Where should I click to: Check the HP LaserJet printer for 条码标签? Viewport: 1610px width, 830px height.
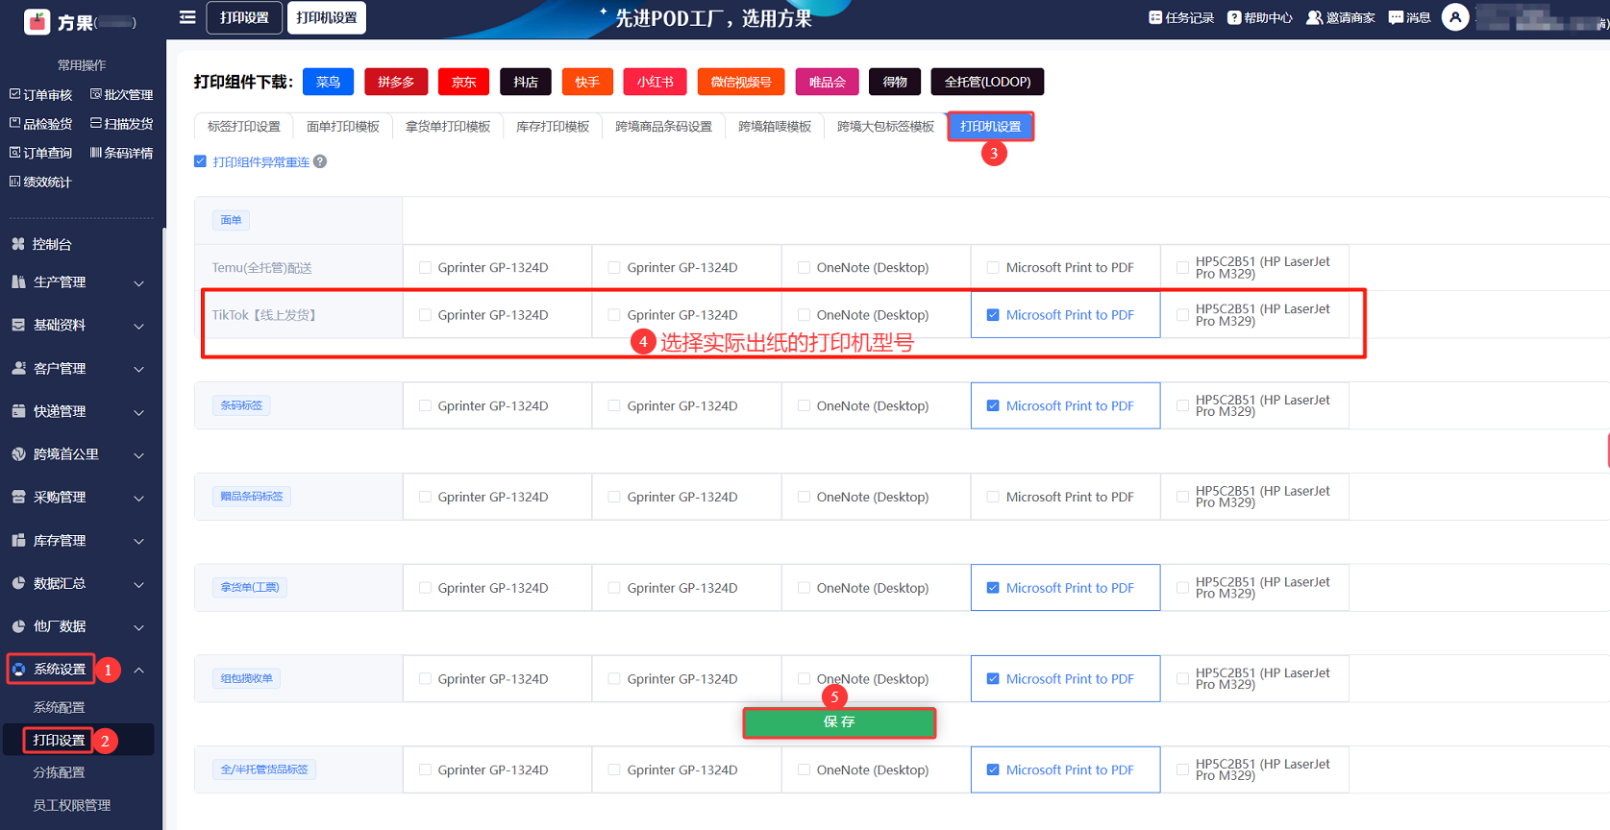tap(1182, 406)
